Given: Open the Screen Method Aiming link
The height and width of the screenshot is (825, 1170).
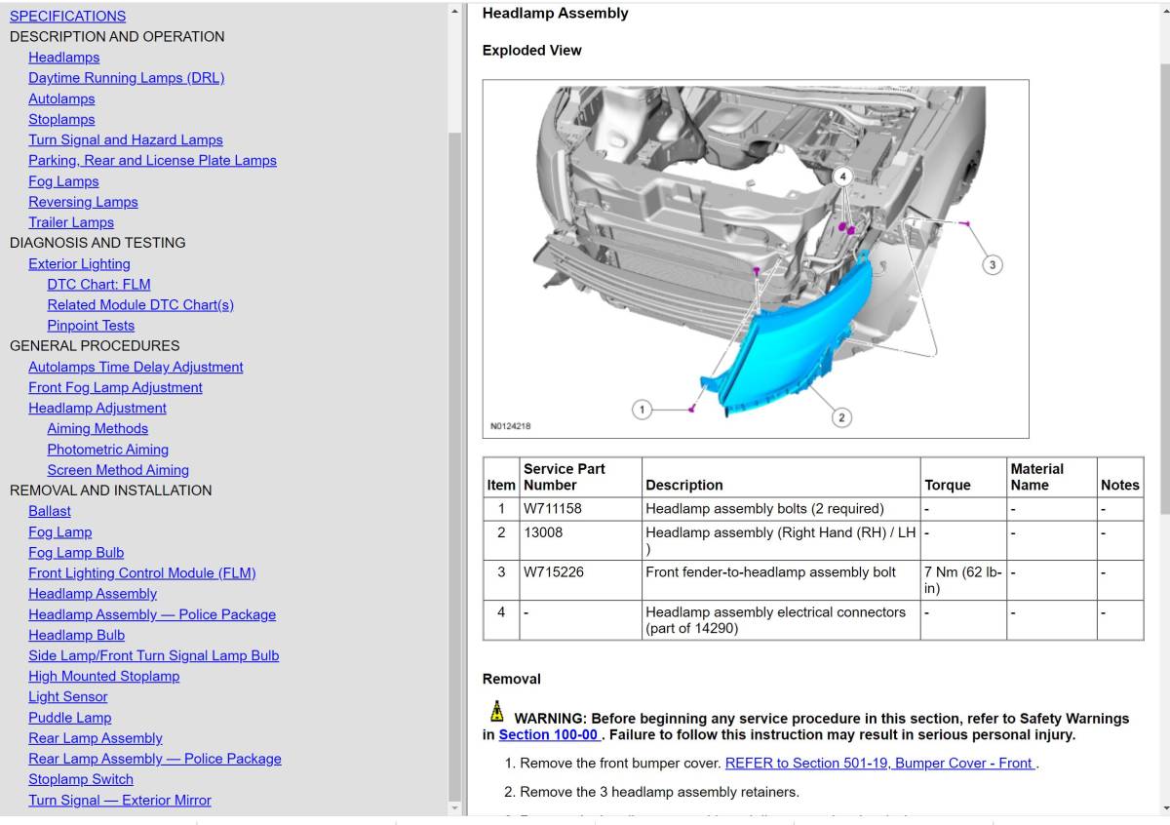Looking at the screenshot, I should point(118,470).
